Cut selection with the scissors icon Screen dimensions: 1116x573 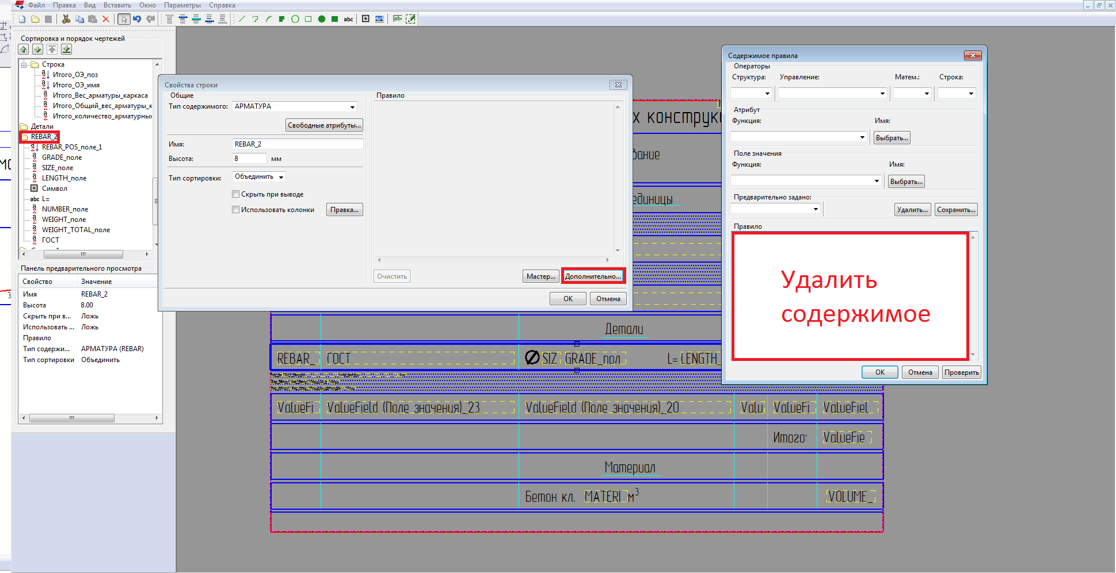66,19
